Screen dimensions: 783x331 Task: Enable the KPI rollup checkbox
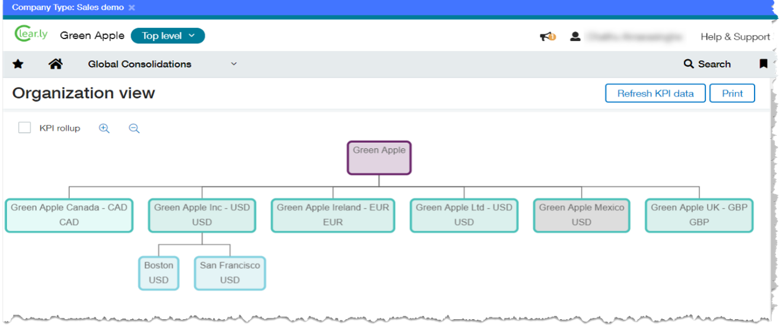24,128
